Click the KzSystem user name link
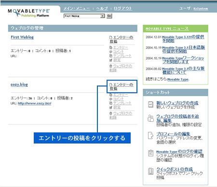Screen dimensions: 217x187 click(201, 9)
